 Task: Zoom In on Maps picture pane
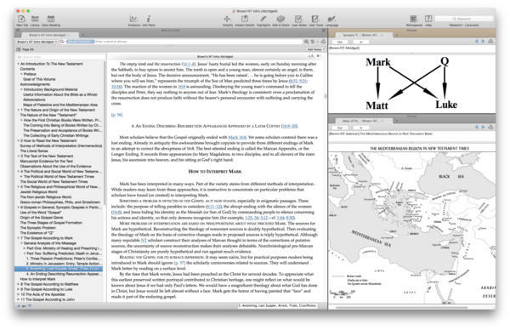(361, 128)
